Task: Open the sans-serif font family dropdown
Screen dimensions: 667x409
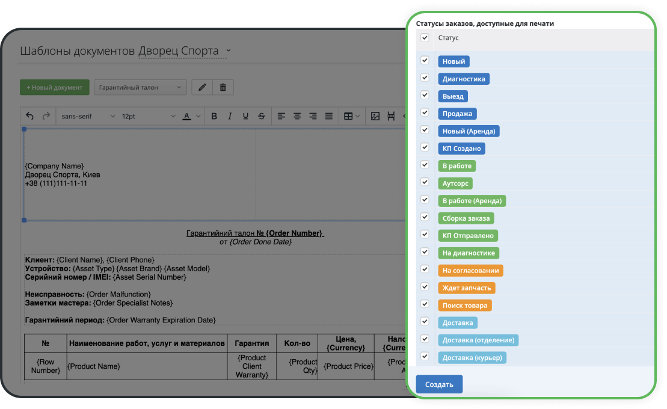Action: [88, 116]
